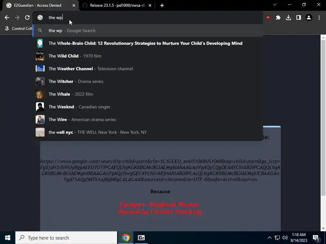Show hidden system tray icons
The width and height of the screenshot is (326, 244).
[x=269, y=238]
